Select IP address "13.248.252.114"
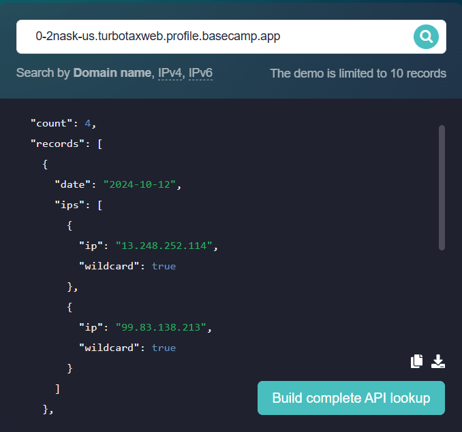Screen dimensions: 462x432 pyautogui.click(x=164, y=246)
